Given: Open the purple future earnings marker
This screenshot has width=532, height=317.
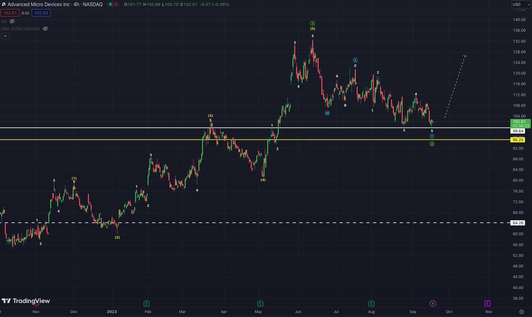Looking at the screenshot, I should [x=487, y=303].
